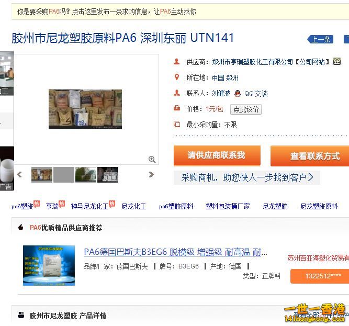Click 查看联系方式 orange button
Viewport: 349px width, 326px height.
pos(310,156)
